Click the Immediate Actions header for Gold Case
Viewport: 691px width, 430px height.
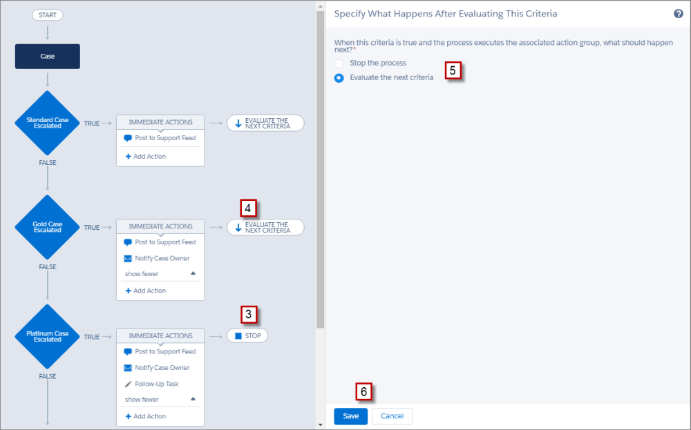coord(160,226)
